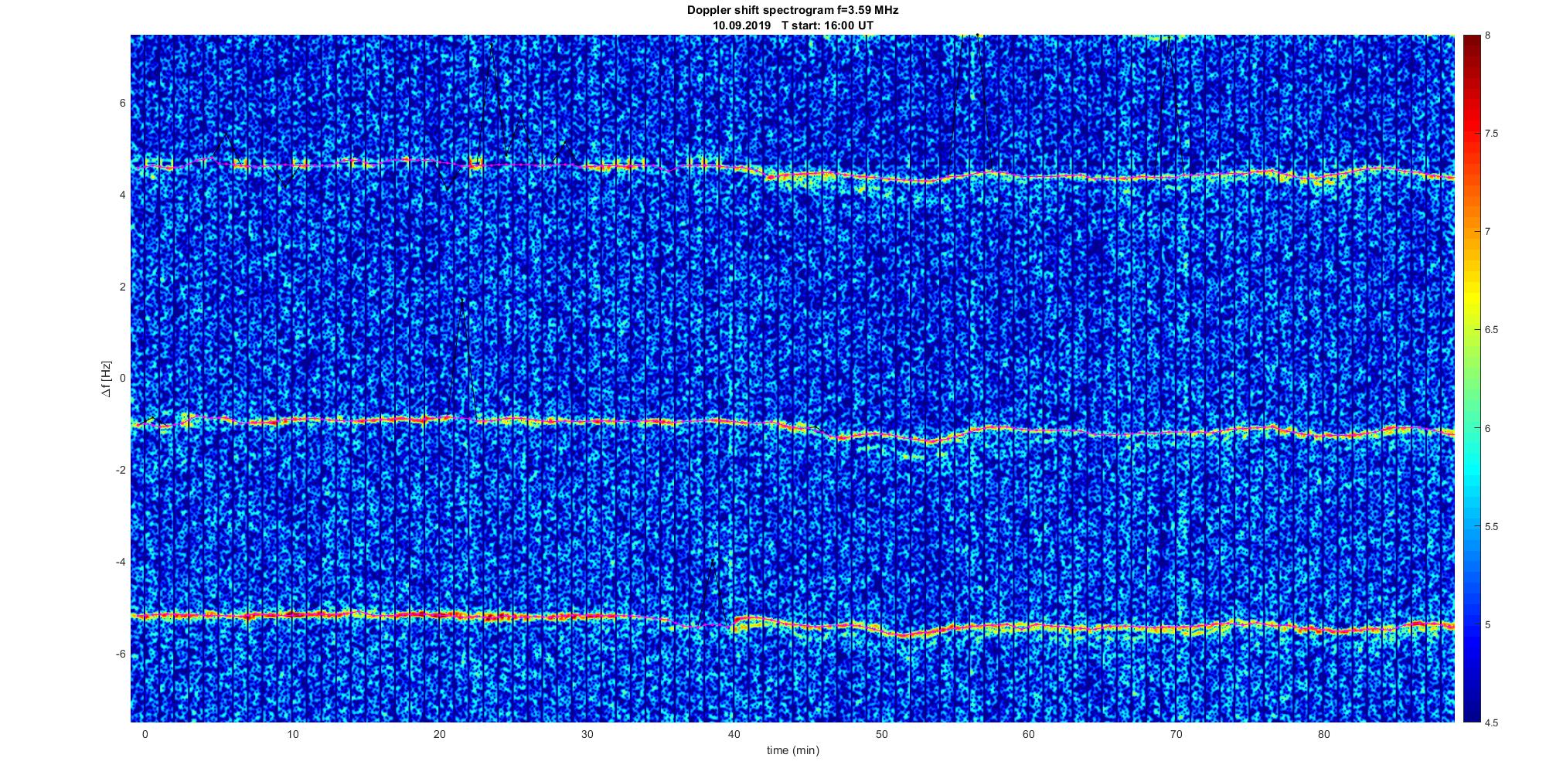This screenshot has height=775, width=1546.
Task: Click the black spike peak near 21 min, 1.7 Hz
Action: [462, 300]
